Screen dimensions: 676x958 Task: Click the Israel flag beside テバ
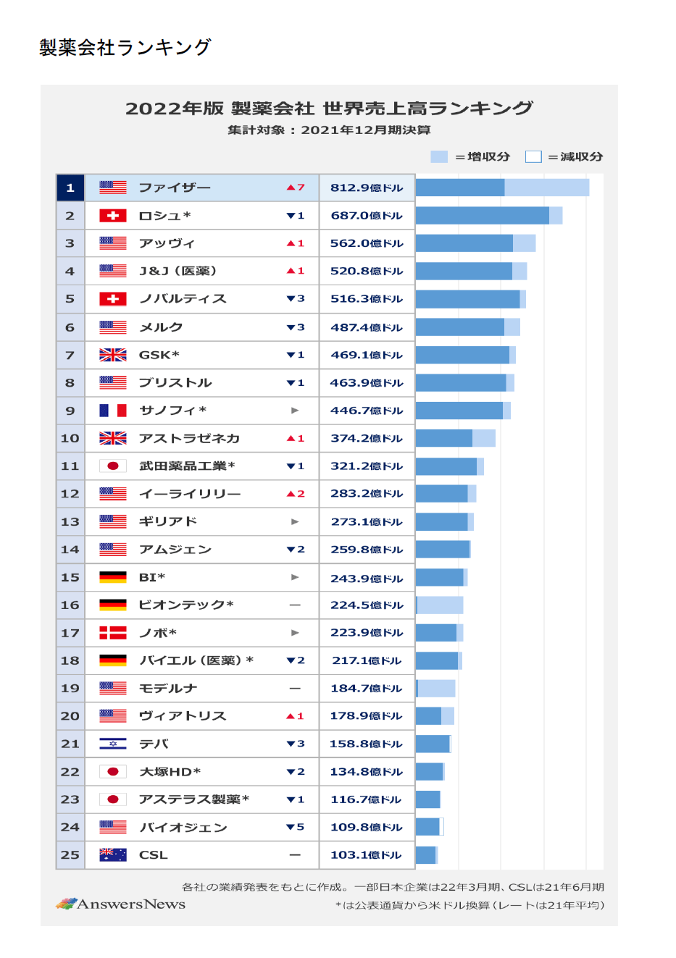point(113,744)
